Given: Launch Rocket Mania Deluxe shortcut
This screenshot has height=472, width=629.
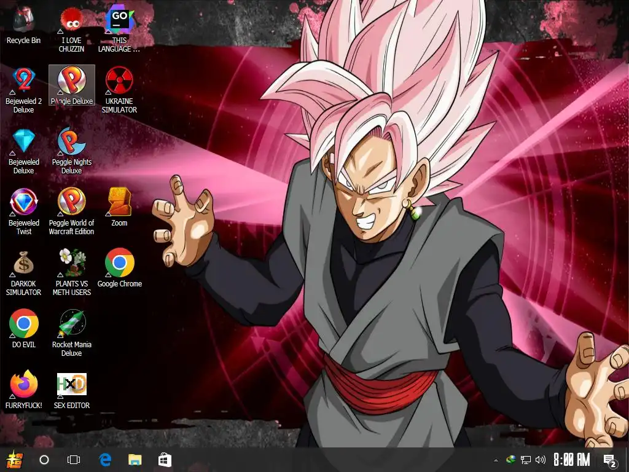Looking at the screenshot, I should coord(71,334).
